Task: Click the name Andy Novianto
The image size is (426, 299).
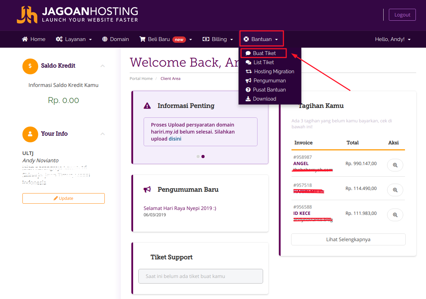Action: [x=40, y=161]
